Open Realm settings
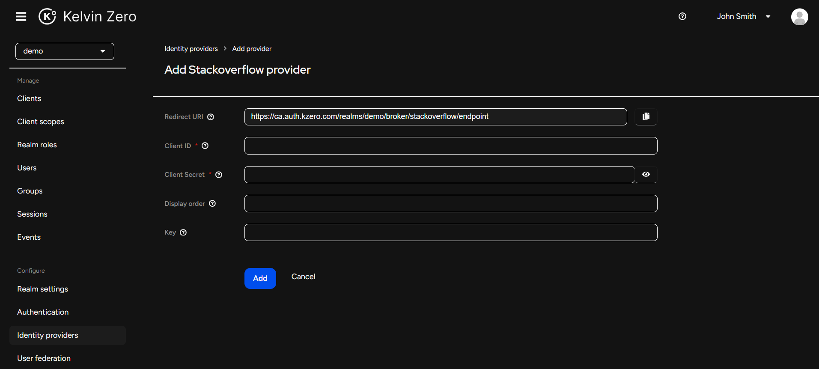This screenshot has width=819, height=369. coord(42,289)
